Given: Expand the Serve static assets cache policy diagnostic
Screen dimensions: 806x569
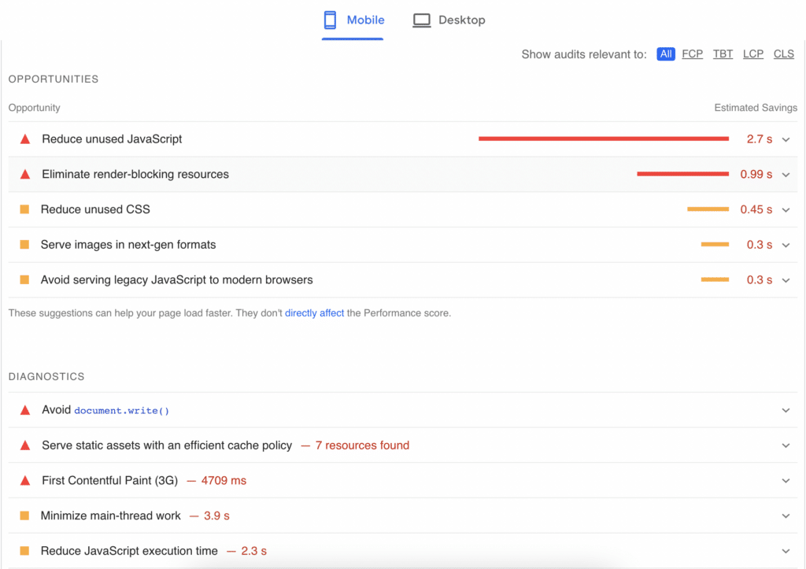Looking at the screenshot, I should coord(785,445).
